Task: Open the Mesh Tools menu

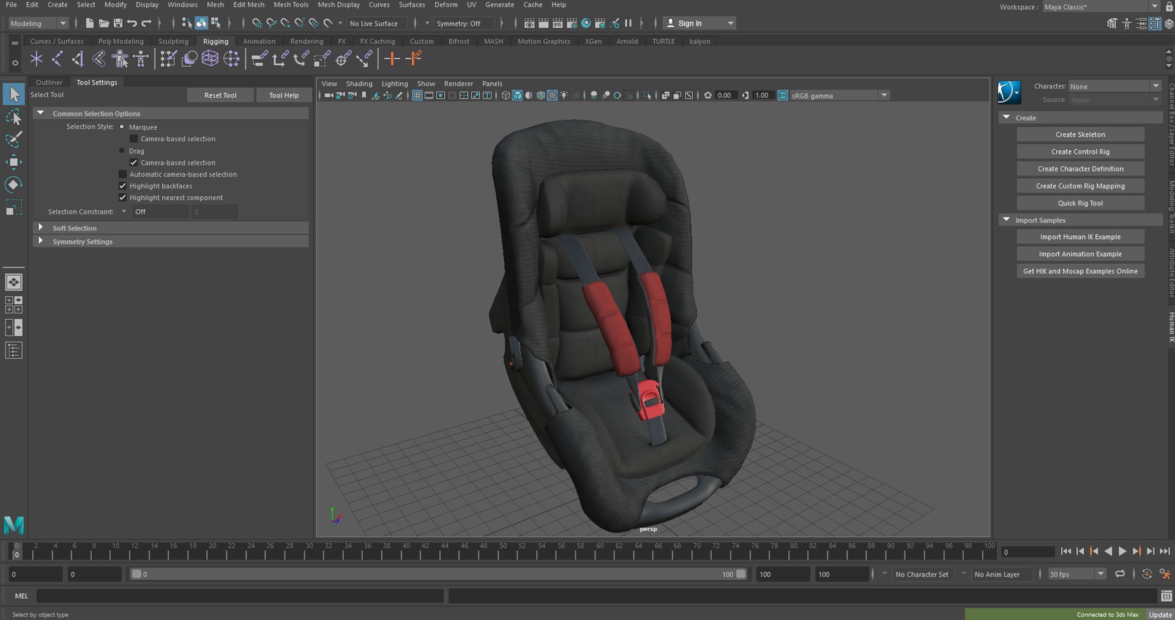Action: (x=291, y=5)
